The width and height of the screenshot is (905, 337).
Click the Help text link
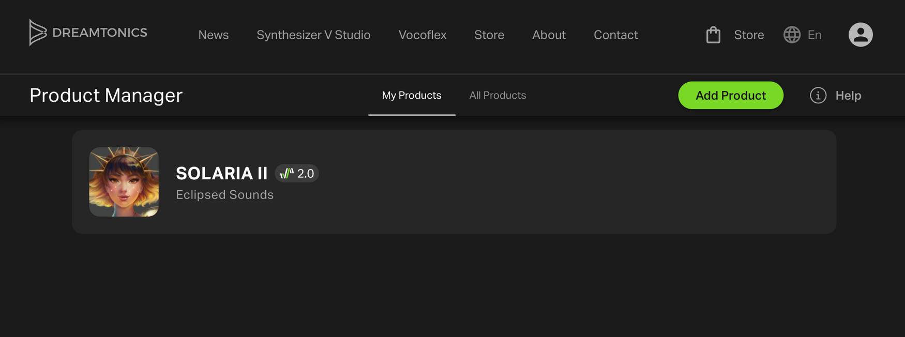click(848, 96)
